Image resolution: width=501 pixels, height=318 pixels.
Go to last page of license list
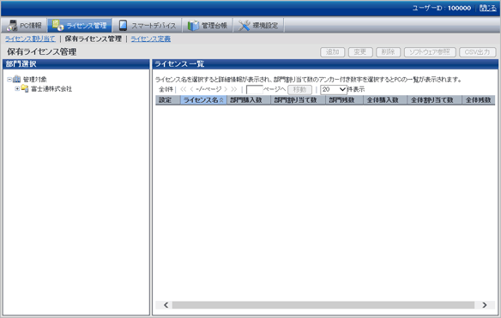point(234,89)
